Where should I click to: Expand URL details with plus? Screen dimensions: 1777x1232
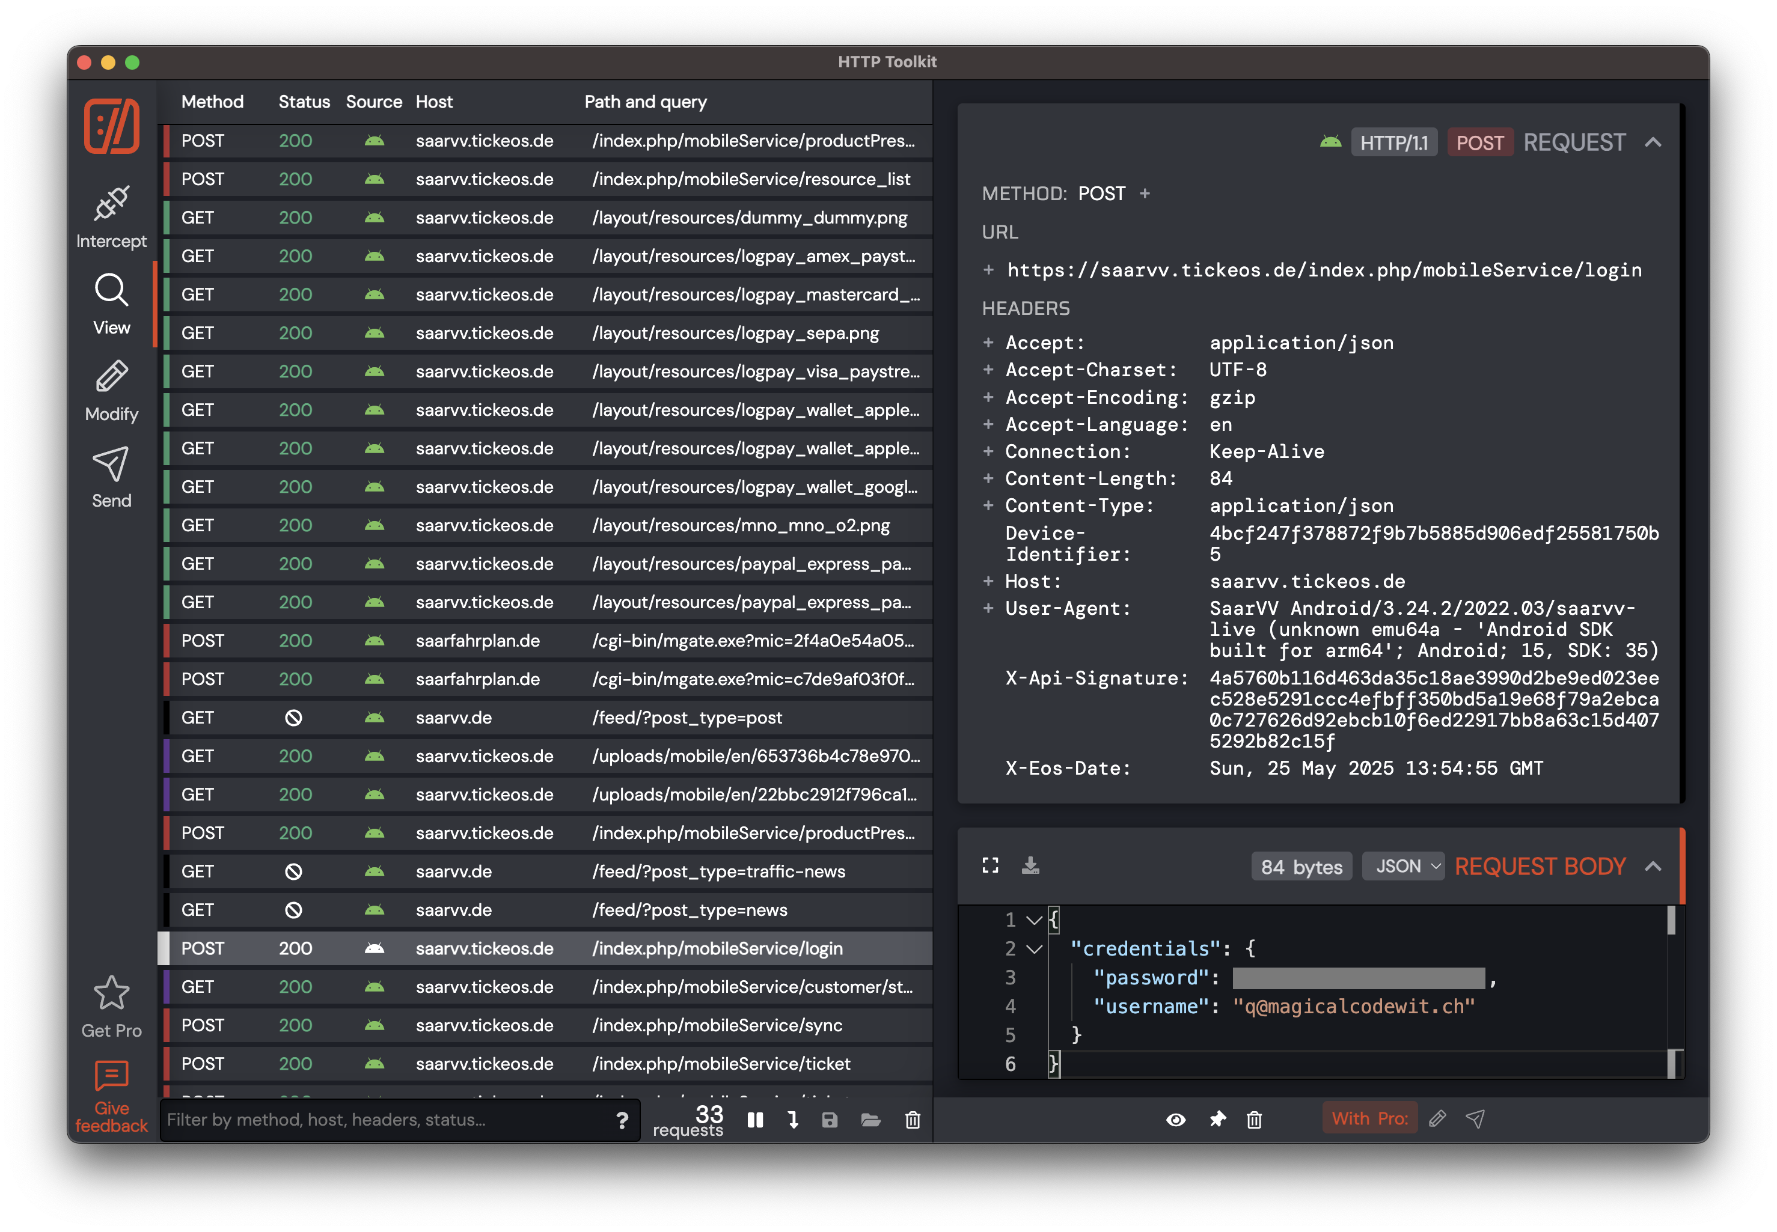[x=988, y=270]
